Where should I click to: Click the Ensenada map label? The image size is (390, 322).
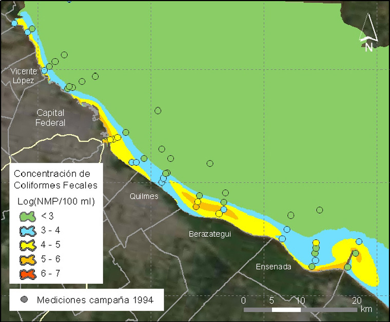pyautogui.click(x=274, y=267)
